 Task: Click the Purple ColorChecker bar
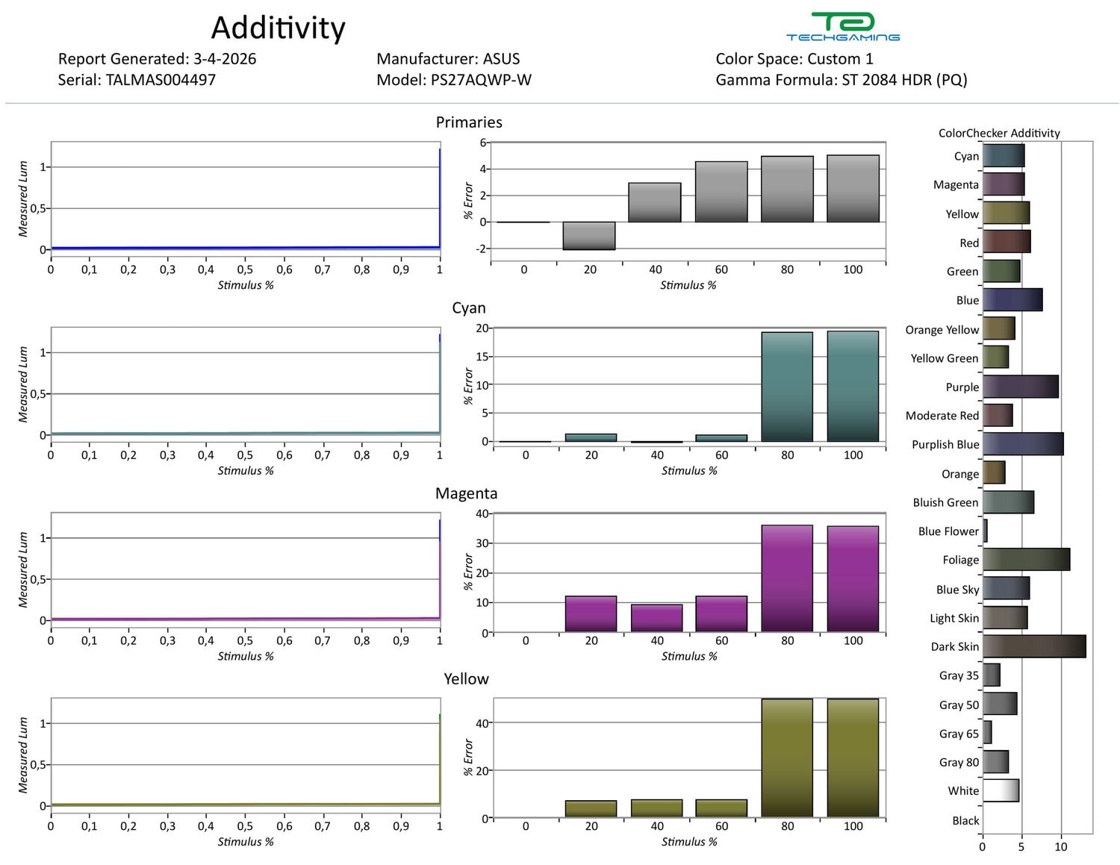click(1020, 387)
